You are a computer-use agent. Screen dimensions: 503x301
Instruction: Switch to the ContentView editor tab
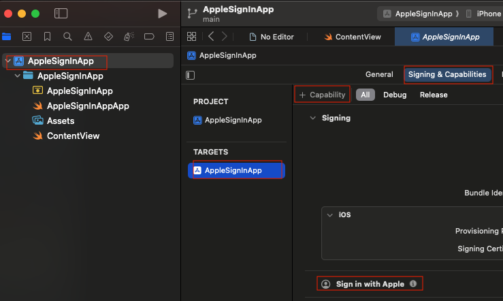(352, 37)
